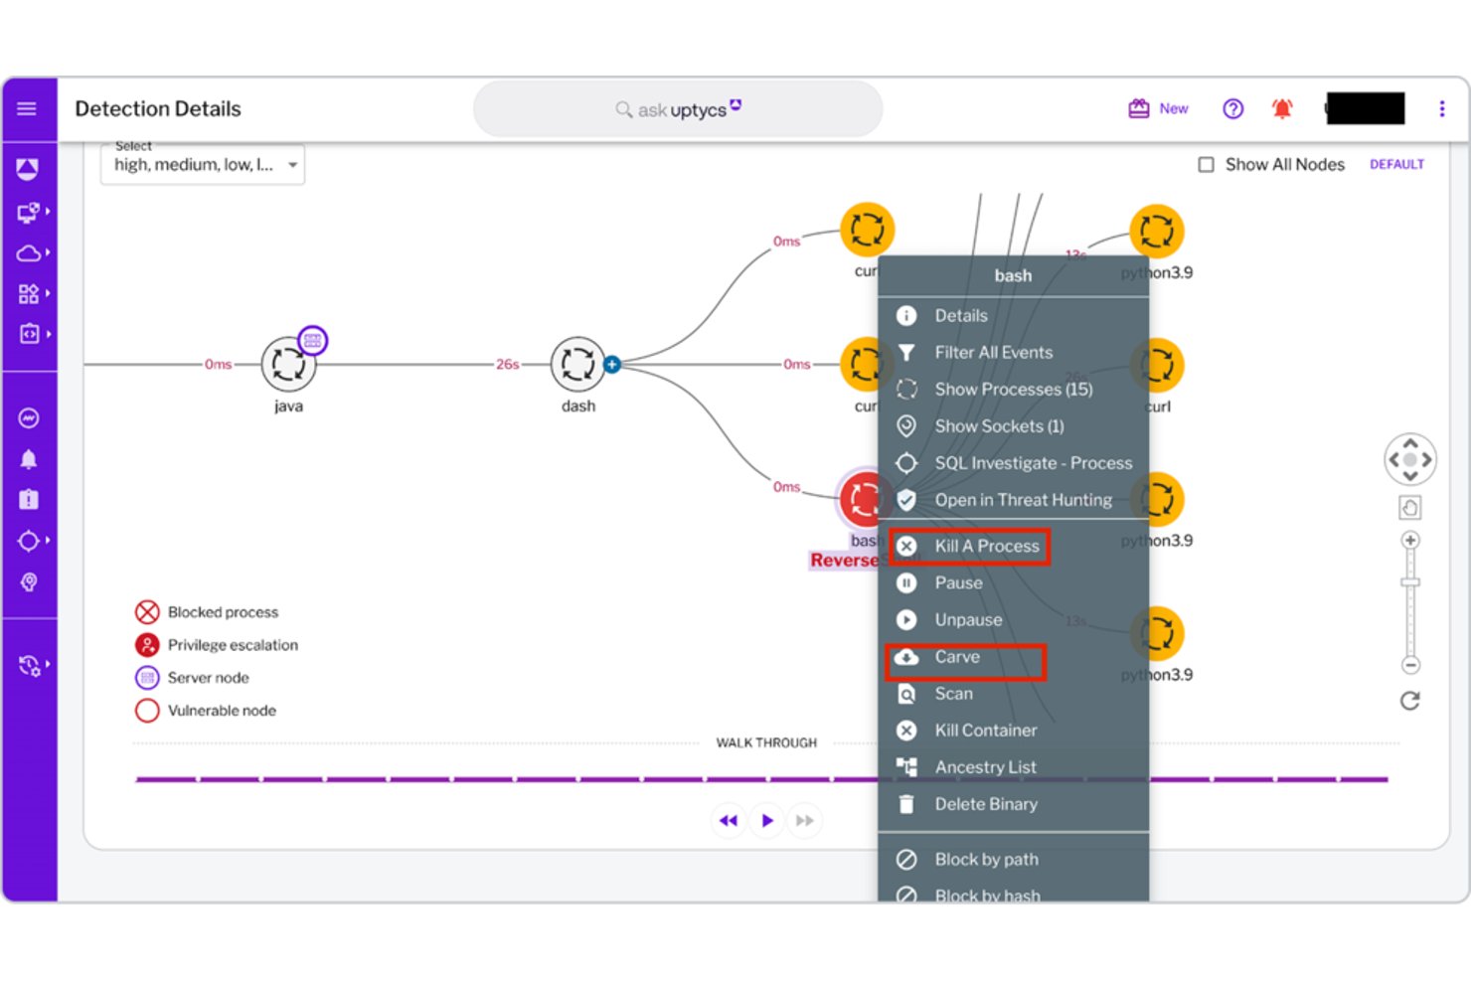Viewport: 1471px width, 981px height.
Task: Reset the graph with the refresh icon
Action: [1409, 701]
